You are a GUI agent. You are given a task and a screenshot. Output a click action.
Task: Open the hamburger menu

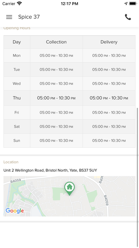(9, 17)
